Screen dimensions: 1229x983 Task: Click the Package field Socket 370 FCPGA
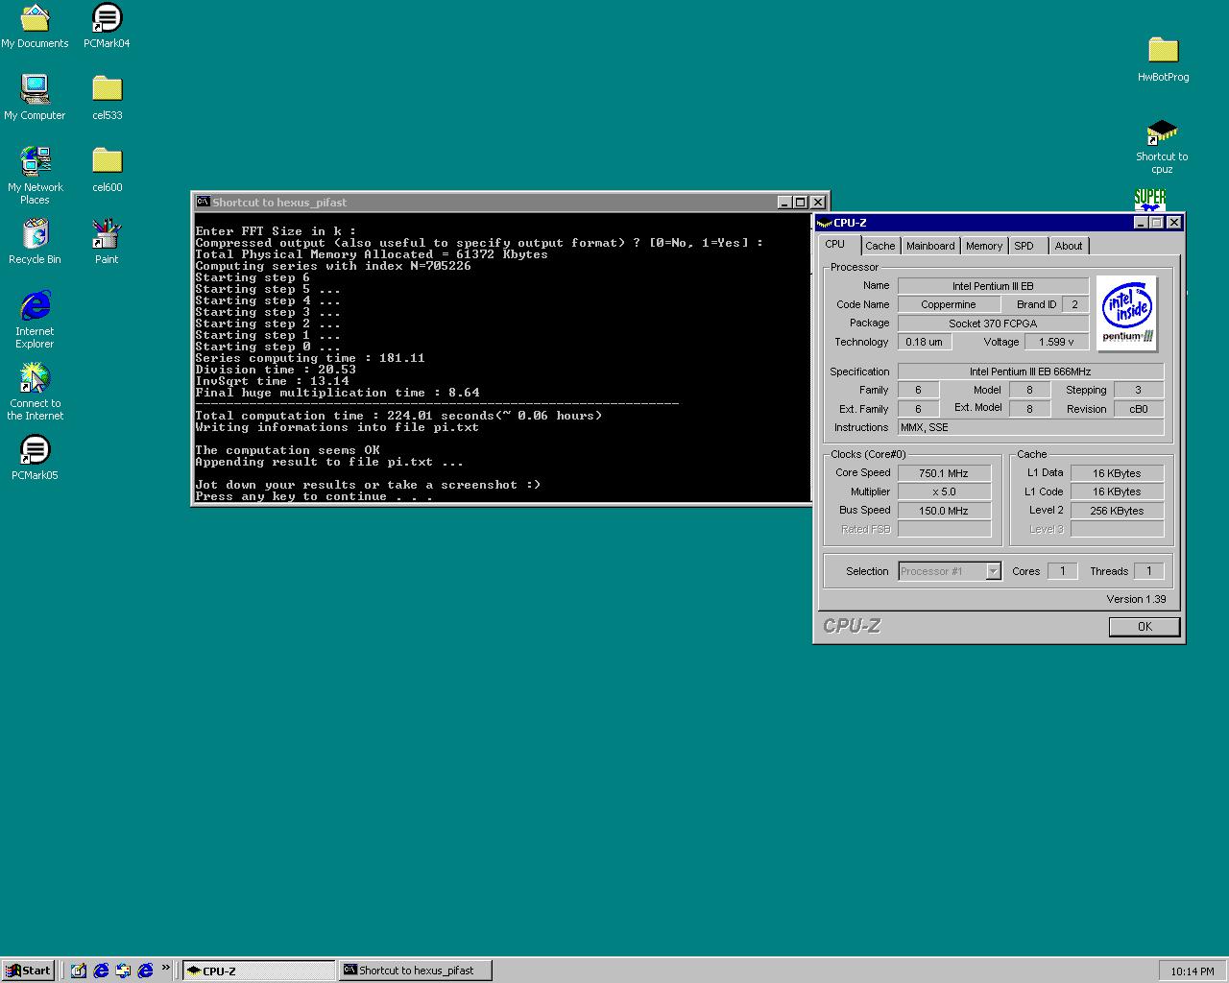[993, 324]
